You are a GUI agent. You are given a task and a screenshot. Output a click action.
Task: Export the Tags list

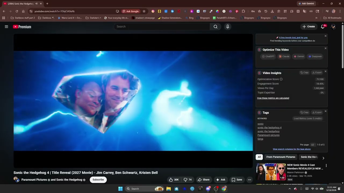coord(317,112)
